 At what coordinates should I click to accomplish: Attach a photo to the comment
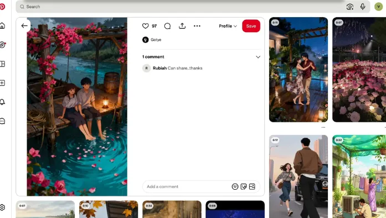tap(252, 186)
